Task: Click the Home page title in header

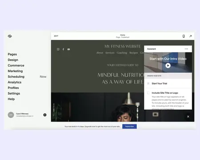Action: (123, 35)
